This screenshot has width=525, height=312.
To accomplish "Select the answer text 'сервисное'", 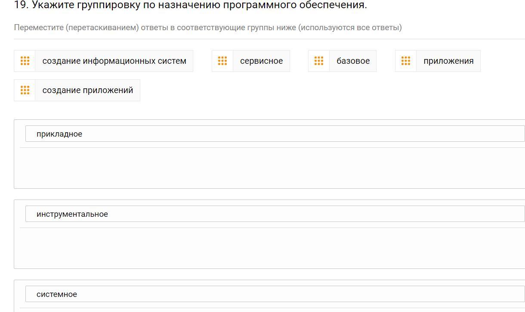I will [x=262, y=61].
